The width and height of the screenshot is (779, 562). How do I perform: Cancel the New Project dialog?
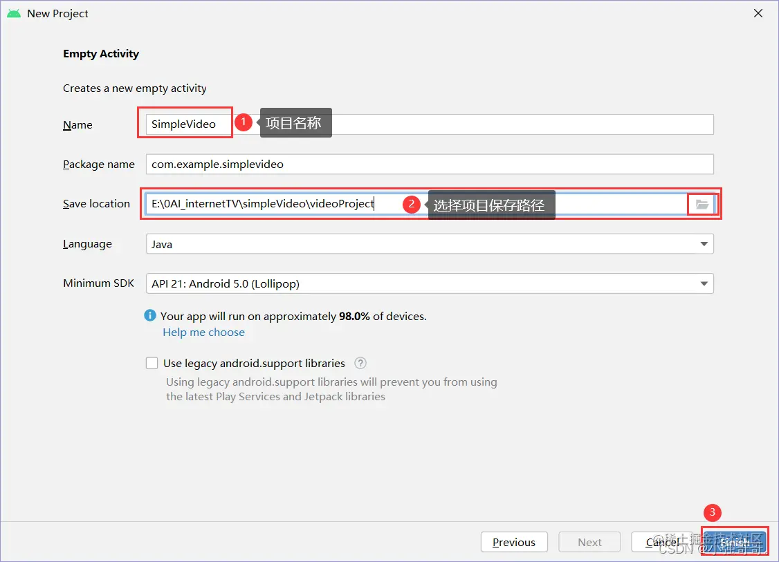click(x=663, y=542)
